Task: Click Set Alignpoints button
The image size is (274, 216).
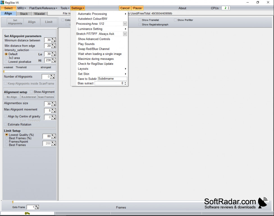Action: coord(15,22)
